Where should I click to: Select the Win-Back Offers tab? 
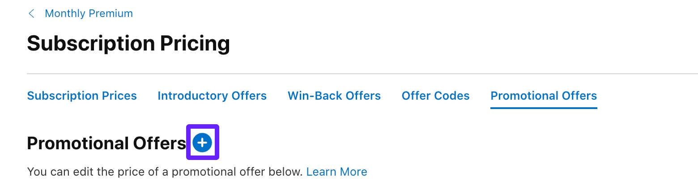click(334, 96)
